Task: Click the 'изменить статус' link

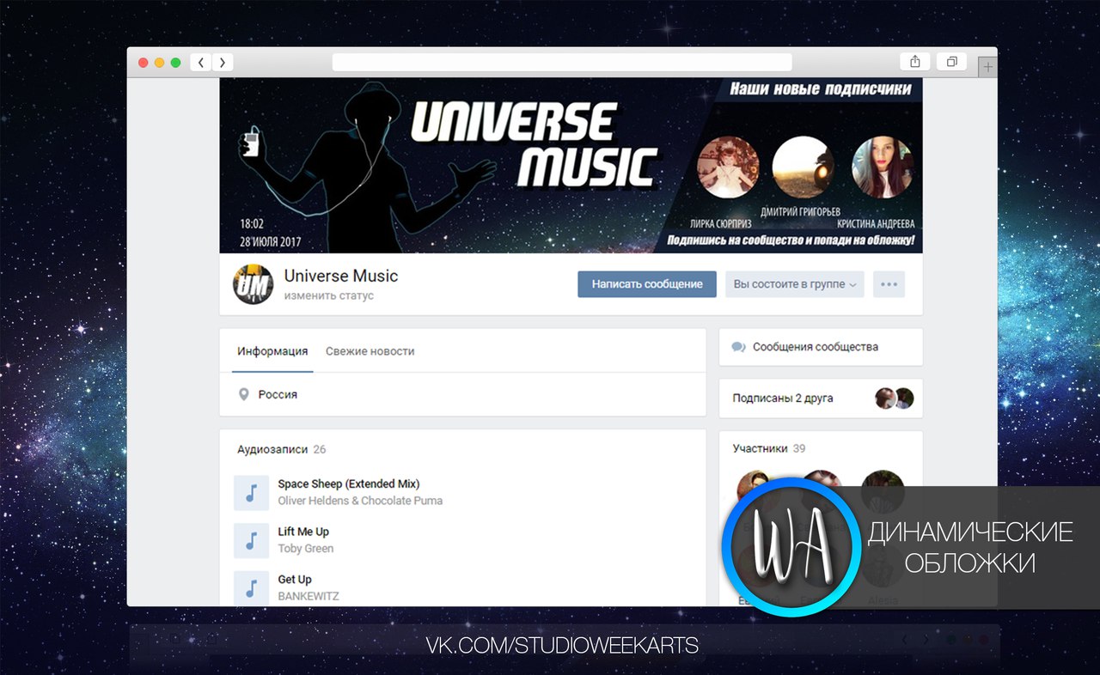Action: click(x=329, y=296)
